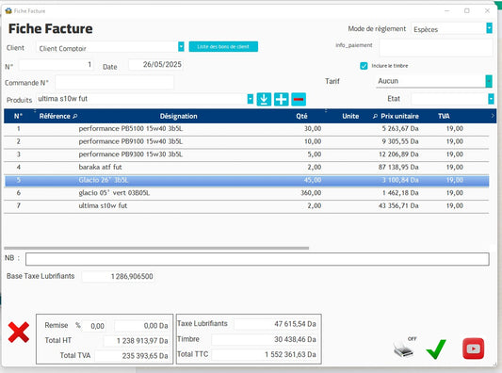Click the download arrow icon beside Produits
The width and height of the screenshot is (502, 373).
[264, 99]
